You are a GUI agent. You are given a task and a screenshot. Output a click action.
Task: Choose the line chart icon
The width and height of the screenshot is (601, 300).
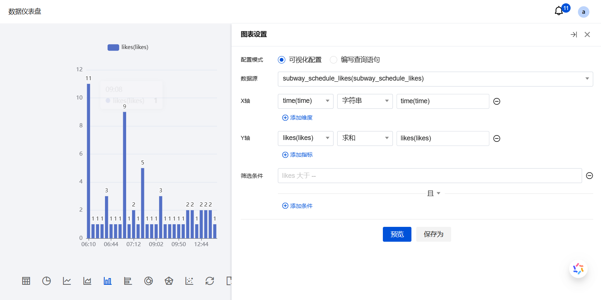pos(67,281)
